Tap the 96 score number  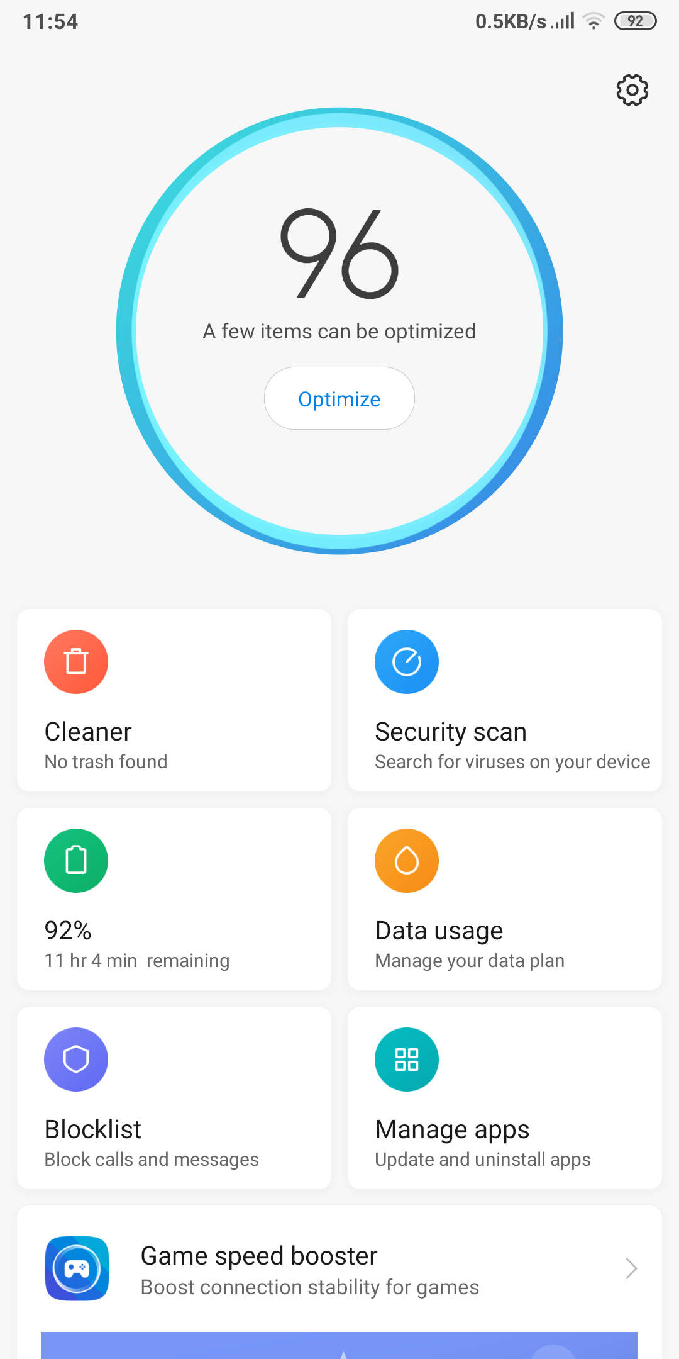[339, 254]
